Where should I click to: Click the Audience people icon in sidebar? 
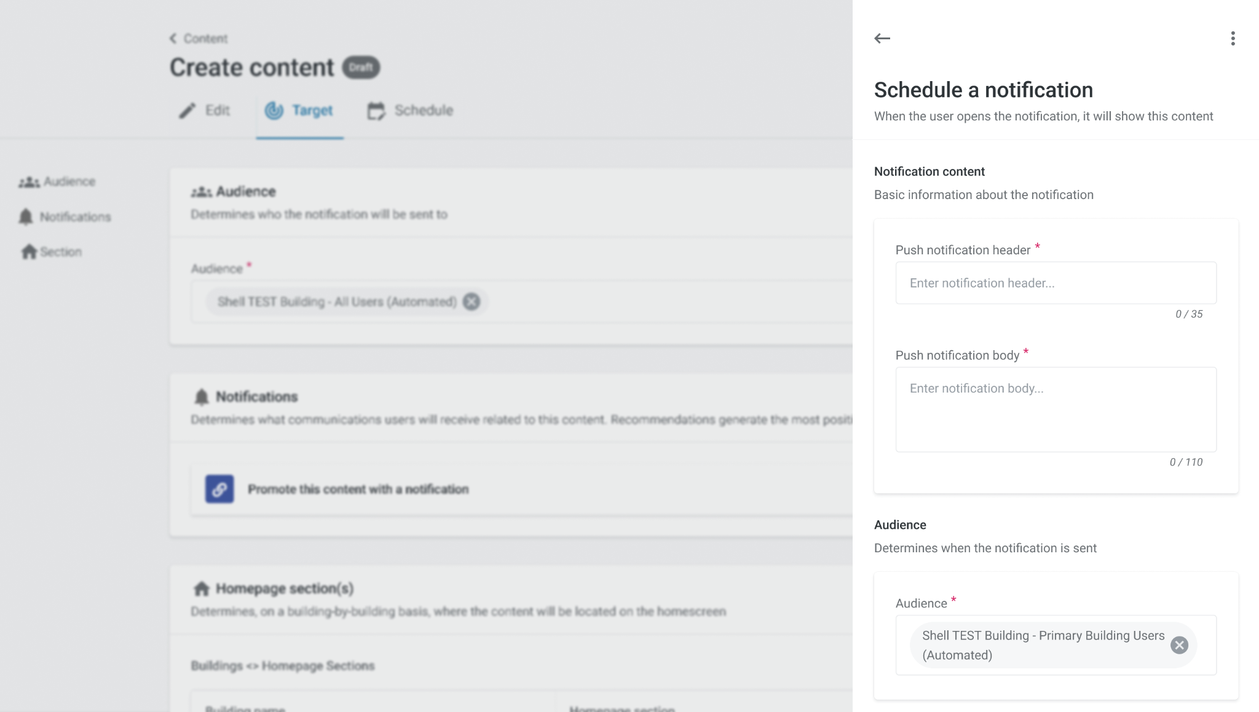click(x=29, y=182)
